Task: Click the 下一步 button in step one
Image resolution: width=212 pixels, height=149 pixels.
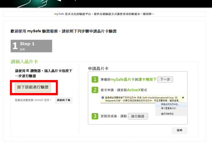Action: 165,79
